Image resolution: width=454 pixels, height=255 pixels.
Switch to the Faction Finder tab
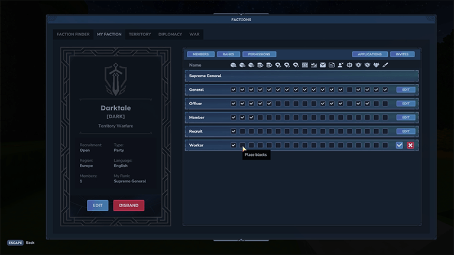(x=73, y=34)
